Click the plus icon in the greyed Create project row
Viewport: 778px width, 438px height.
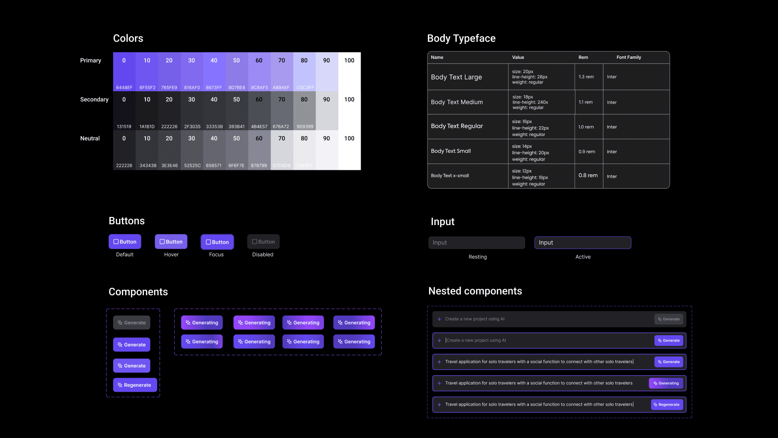439,319
